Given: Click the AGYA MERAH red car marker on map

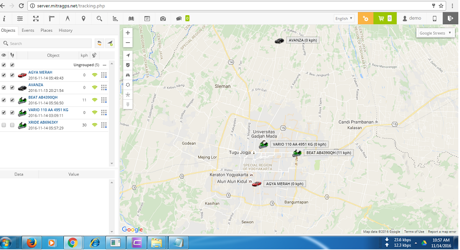Looking at the screenshot, I should click(x=256, y=184).
